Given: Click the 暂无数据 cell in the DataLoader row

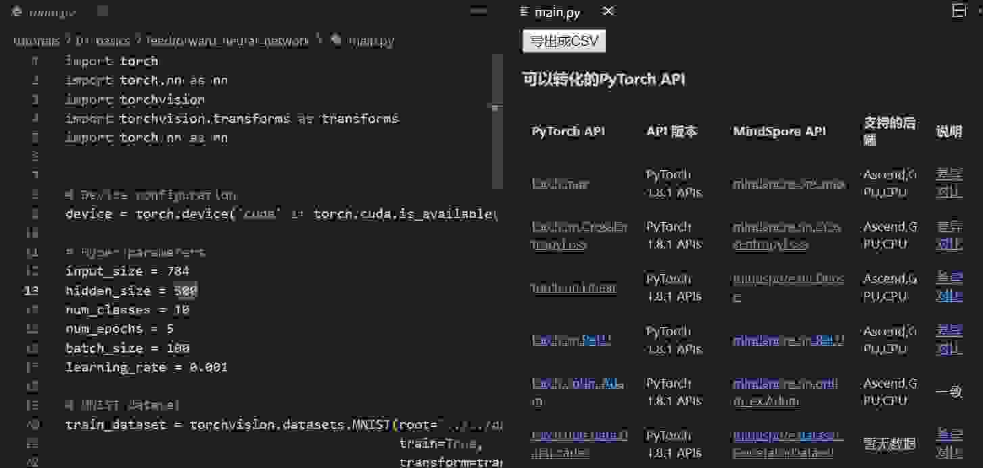Looking at the screenshot, I should tap(889, 444).
